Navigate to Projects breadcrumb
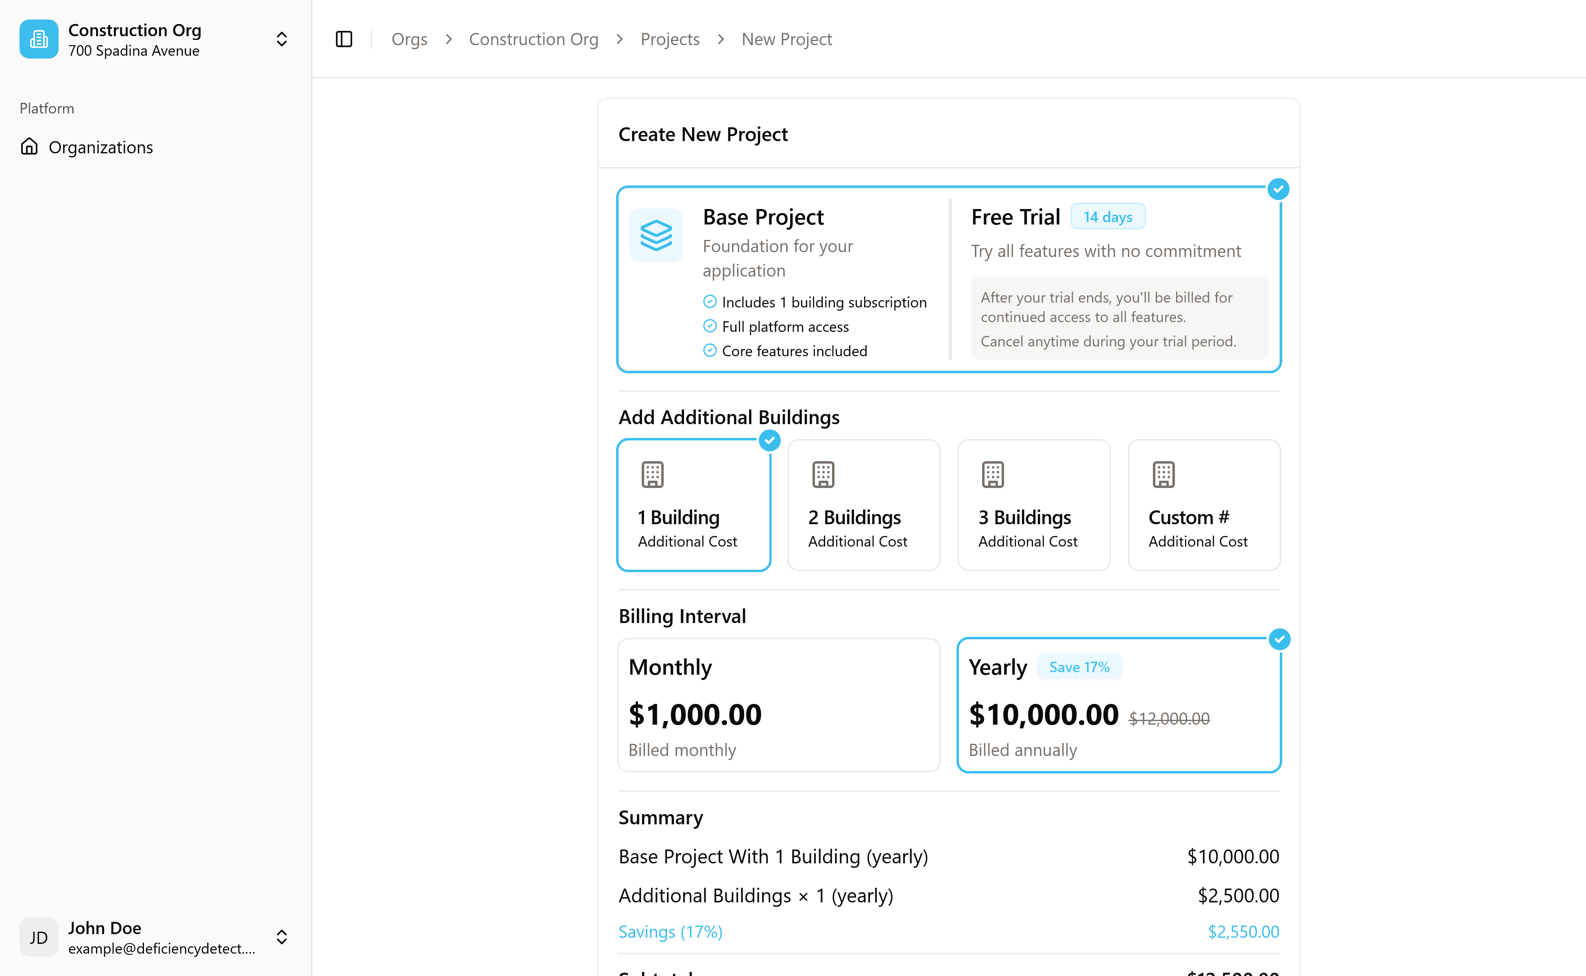This screenshot has width=1586, height=976. [x=670, y=39]
